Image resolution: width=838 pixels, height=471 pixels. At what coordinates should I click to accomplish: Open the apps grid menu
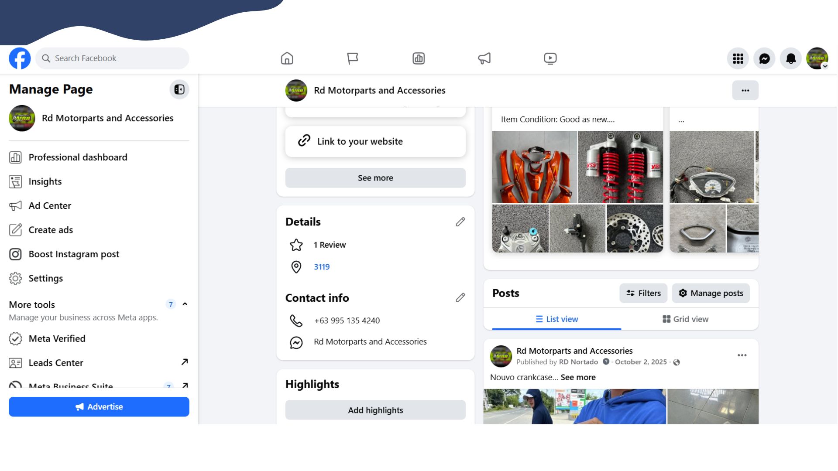(x=738, y=58)
